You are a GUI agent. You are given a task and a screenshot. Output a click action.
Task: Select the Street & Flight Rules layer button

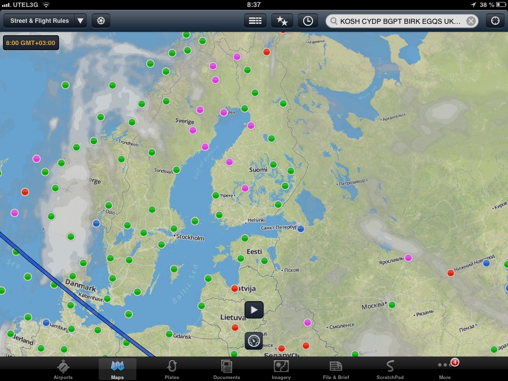(39, 21)
